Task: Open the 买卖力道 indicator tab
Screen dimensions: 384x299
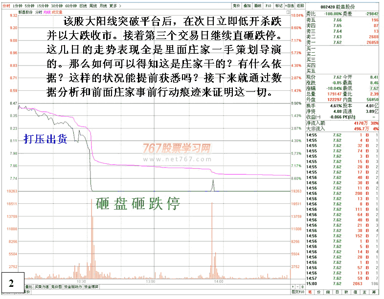Action: [42, 287]
